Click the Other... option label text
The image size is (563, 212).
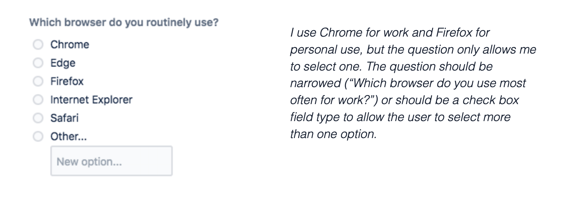[x=69, y=137]
